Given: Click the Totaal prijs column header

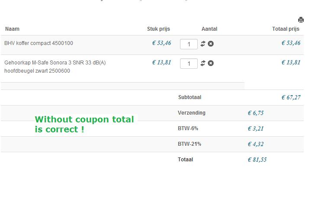Looking at the screenshot, I should click(x=286, y=29).
